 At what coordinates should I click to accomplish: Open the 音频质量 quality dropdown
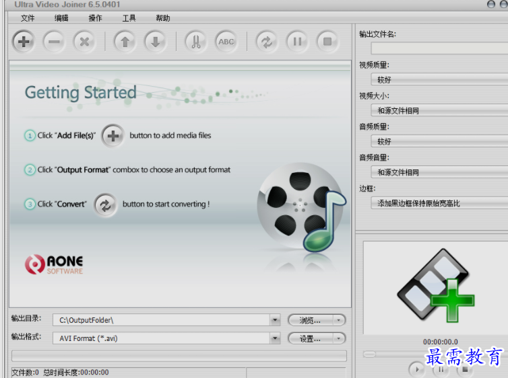click(x=439, y=141)
